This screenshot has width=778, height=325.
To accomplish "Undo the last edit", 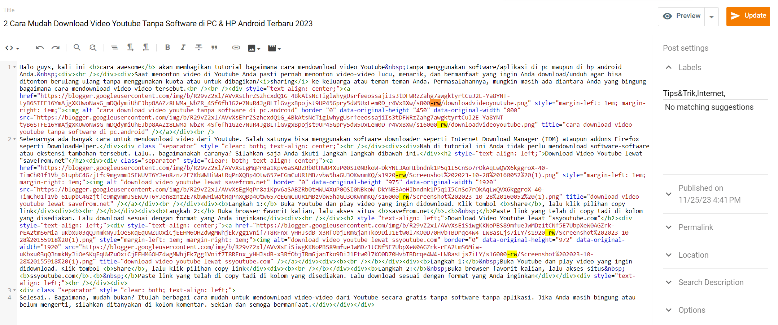I will coord(40,48).
